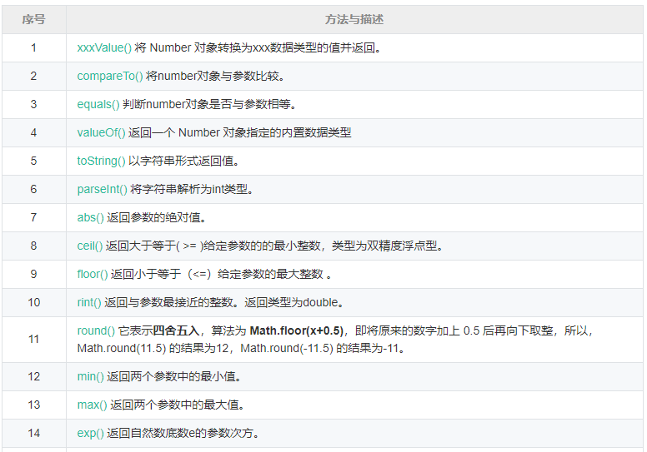Click description 将字符串解析为int类型

[x=192, y=189]
